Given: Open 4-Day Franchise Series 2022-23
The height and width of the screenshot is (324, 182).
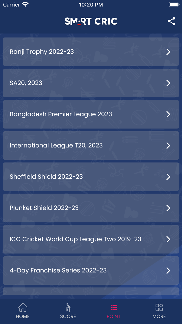Looking at the screenshot, I should 58,270.
